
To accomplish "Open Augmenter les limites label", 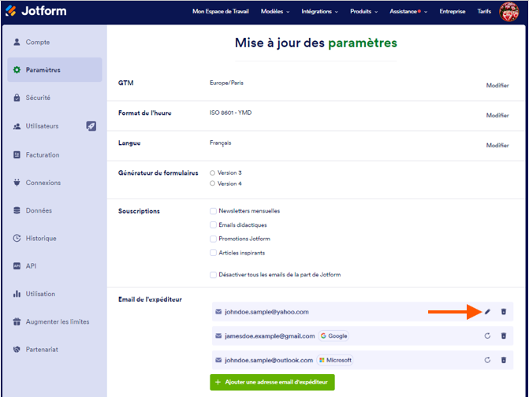I will pyautogui.click(x=58, y=322).
